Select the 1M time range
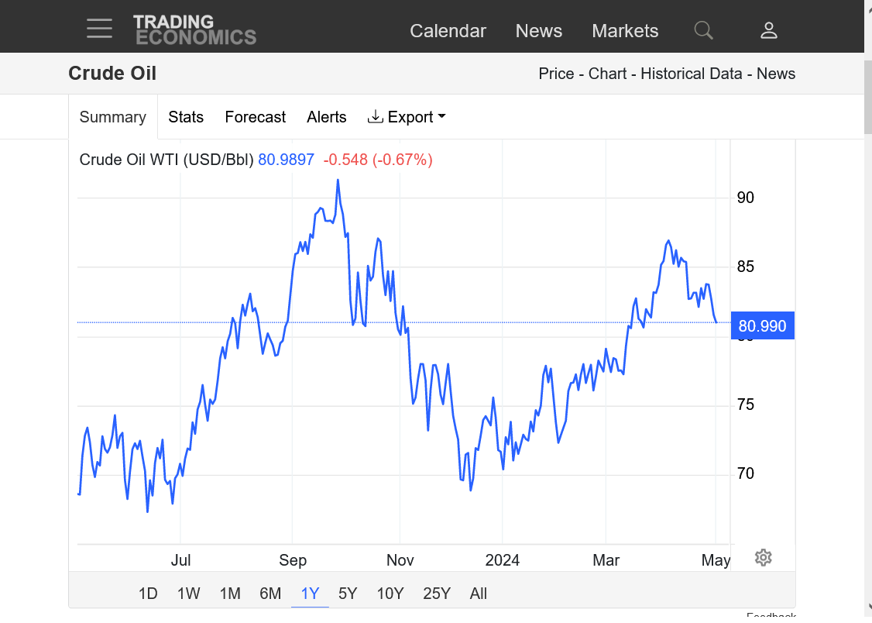Screen dimensions: 872x623 (230, 594)
